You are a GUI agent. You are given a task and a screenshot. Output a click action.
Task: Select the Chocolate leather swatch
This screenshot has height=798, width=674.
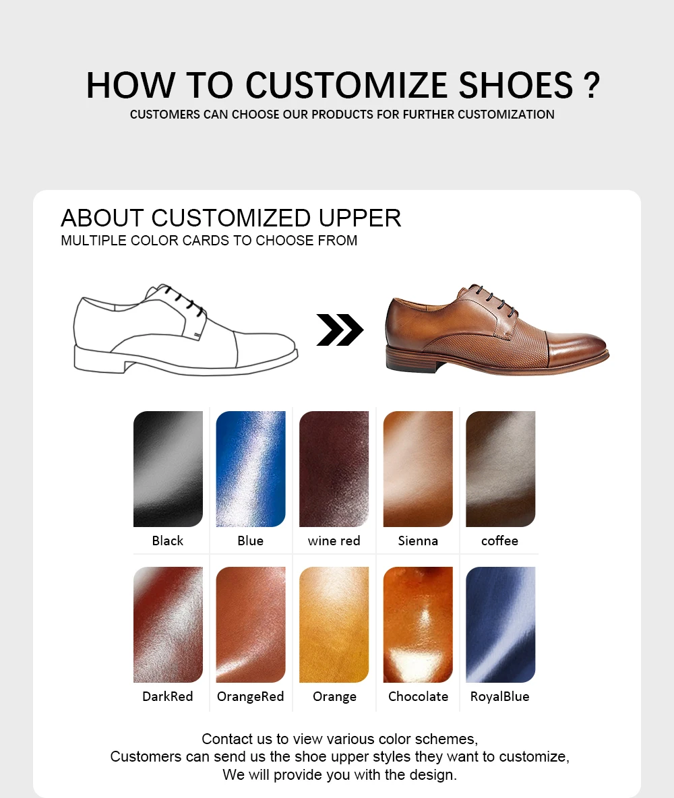click(x=418, y=625)
